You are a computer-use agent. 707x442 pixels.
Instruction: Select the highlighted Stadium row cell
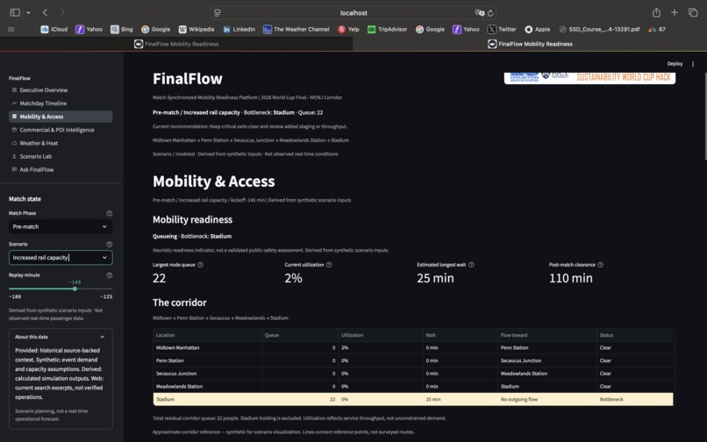pos(207,400)
